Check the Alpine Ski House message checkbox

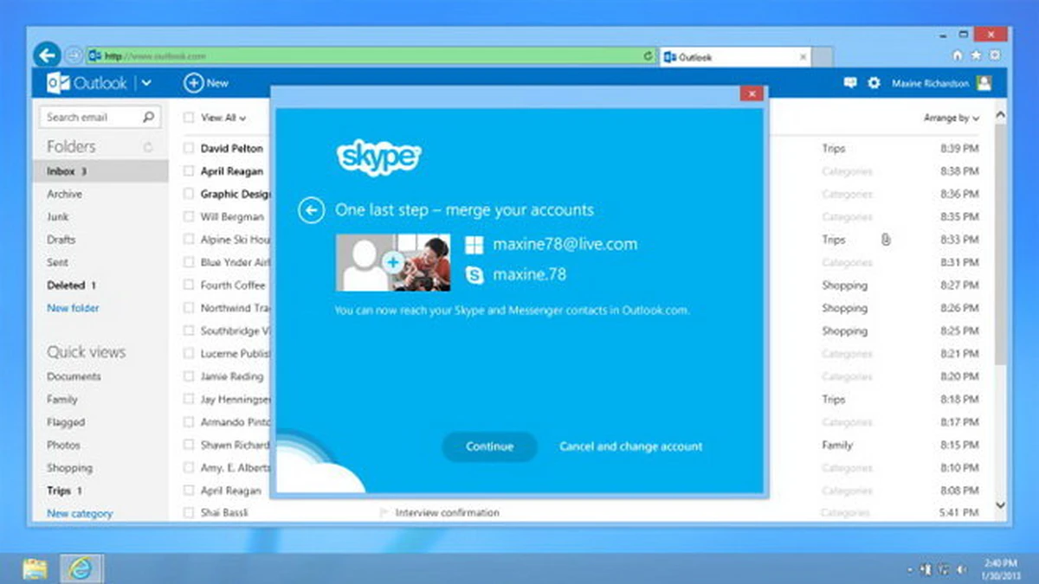click(x=189, y=240)
